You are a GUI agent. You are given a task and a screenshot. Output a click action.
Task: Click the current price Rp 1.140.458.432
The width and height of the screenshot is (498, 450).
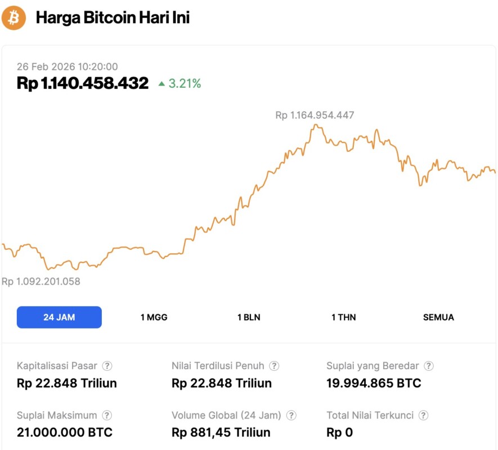pyautogui.click(x=83, y=83)
